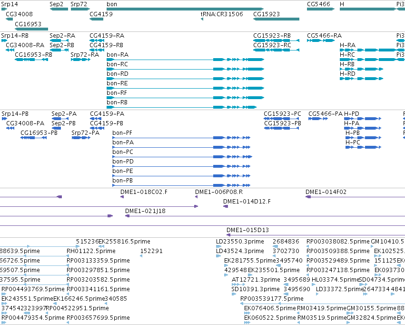Select the Srp72-PA protein label
The height and width of the screenshot is (325, 405).
(86, 133)
